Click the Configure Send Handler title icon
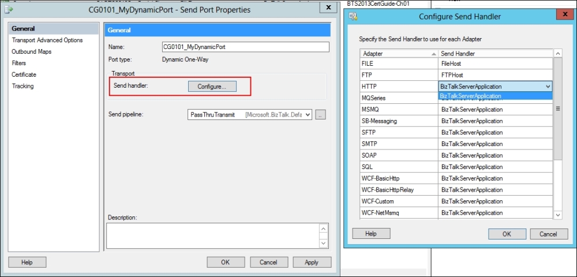Screen dimensions: 577x277 pyautogui.click(x=353, y=16)
